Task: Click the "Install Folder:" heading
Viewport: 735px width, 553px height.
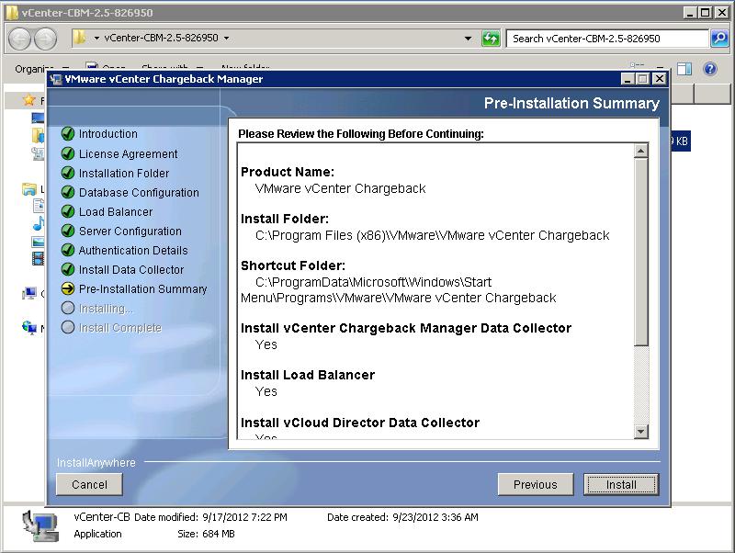Action: 285,219
